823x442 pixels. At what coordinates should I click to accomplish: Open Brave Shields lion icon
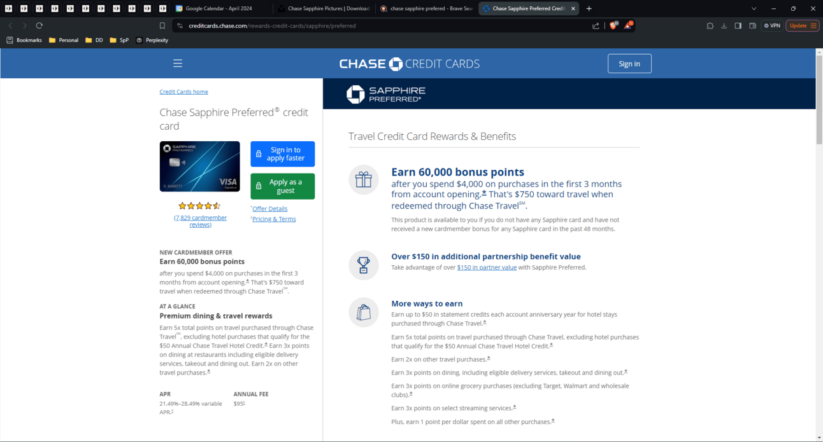(613, 25)
